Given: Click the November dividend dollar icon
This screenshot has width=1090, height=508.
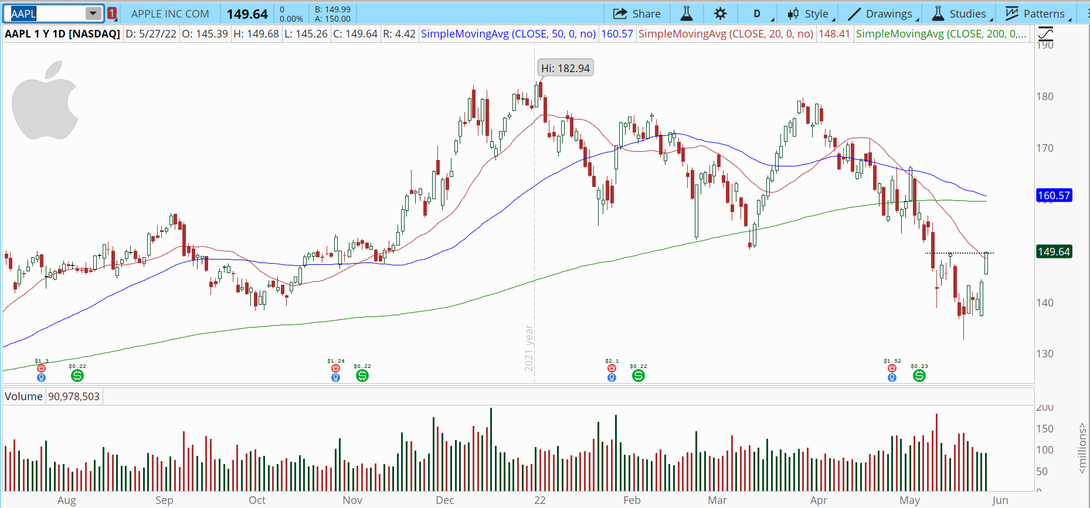Looking at the screenshot, I should tap(362, 376).
